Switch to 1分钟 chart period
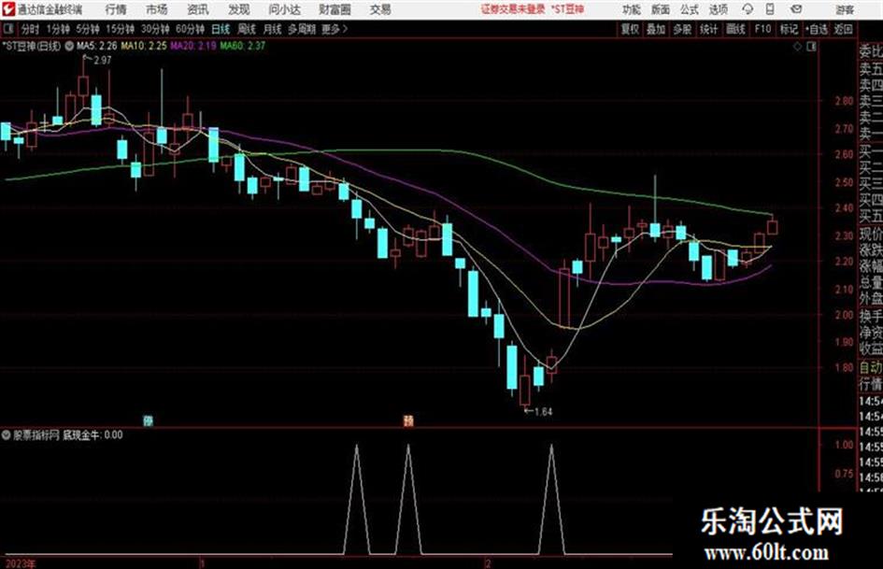Viewport: 883px width, 569px height. [57, 29]
